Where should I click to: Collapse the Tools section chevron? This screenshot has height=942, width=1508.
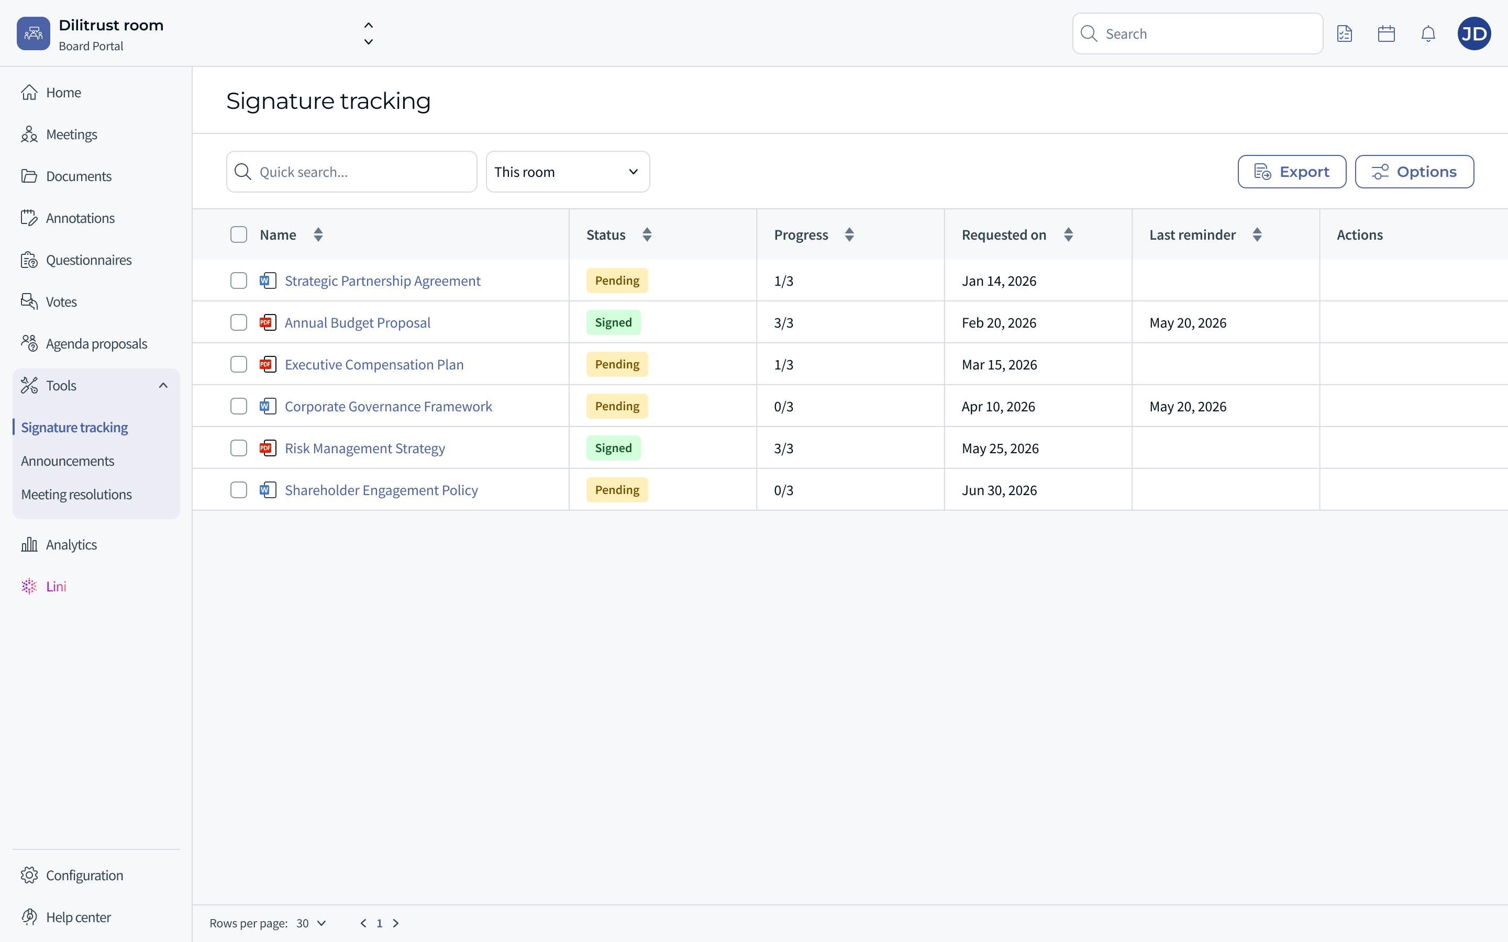163,385
